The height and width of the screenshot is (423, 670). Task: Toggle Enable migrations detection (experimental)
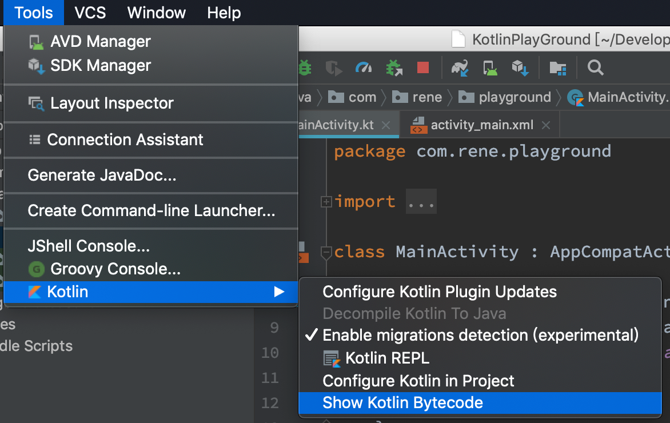pos(480,335)
